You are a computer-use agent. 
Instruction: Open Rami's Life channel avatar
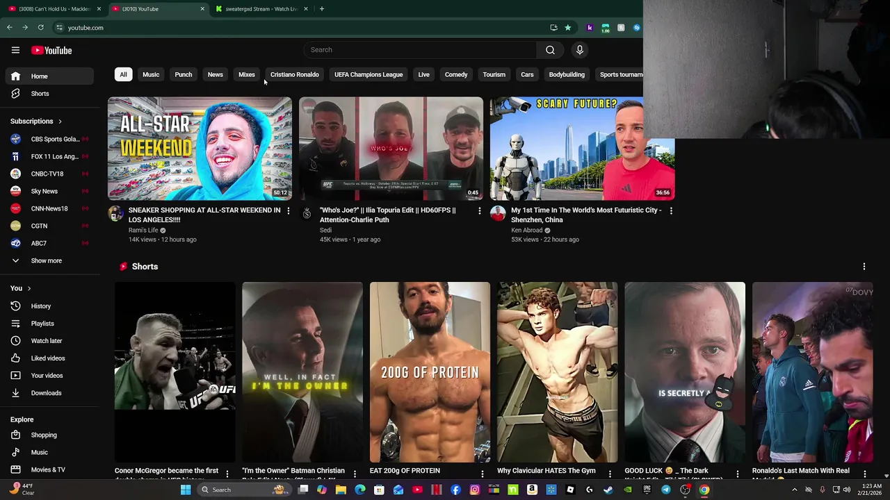pyautogui.click(x=115, y=213)
